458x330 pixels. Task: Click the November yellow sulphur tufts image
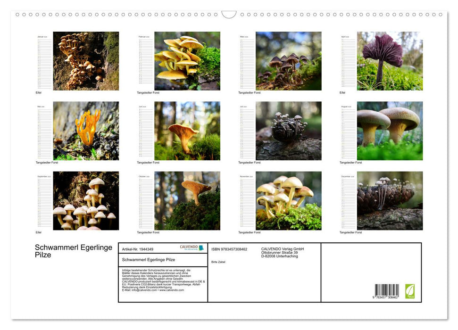point(288,200)
